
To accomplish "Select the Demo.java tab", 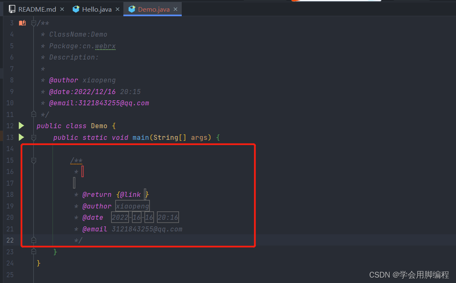I will (153, 9).
